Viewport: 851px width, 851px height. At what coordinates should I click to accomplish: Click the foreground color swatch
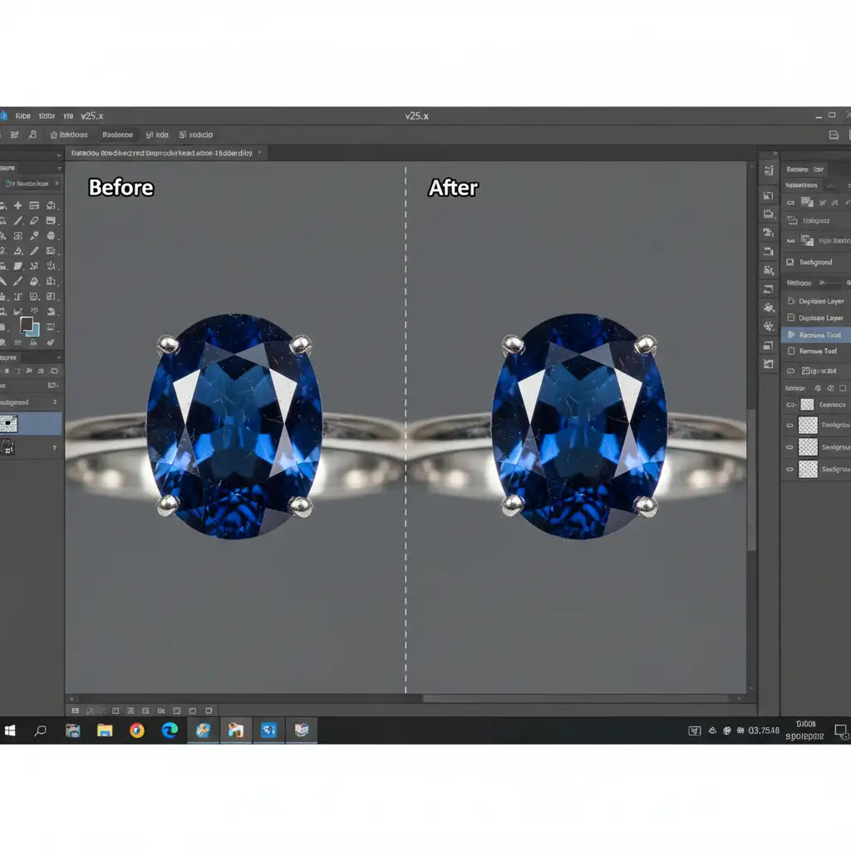[x=27, y=323]
